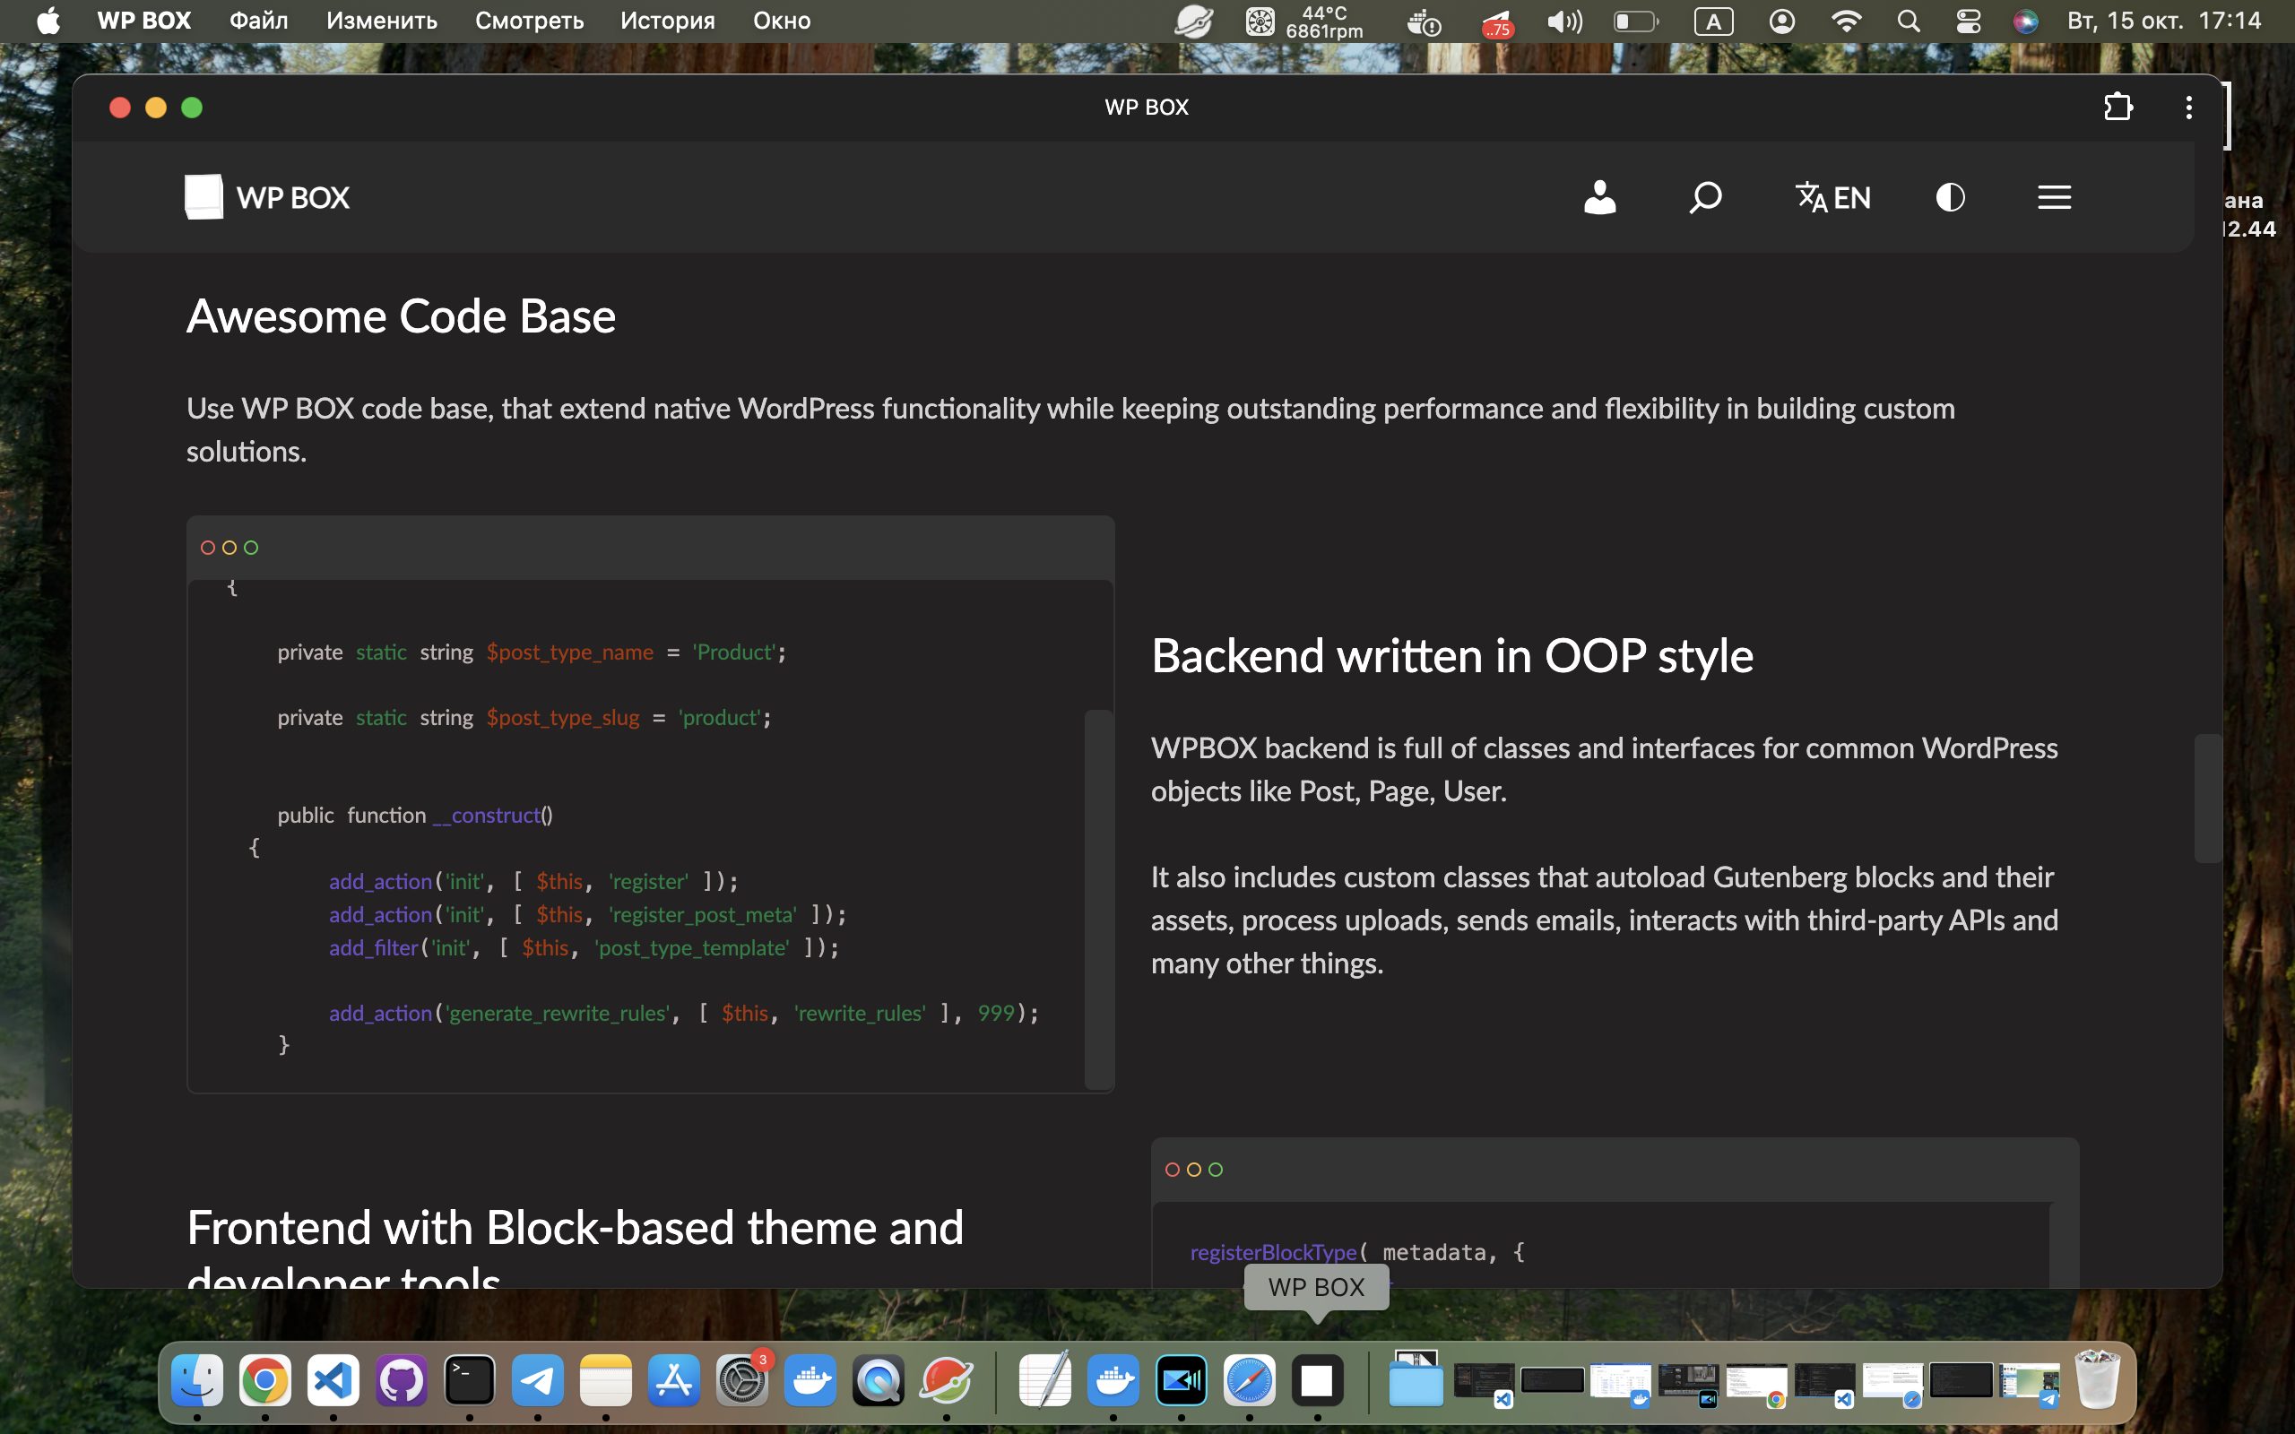The image size is (2295, 1434).
Task: Restore the minimized Telegram window
Action: (x=2030, y=1383)
